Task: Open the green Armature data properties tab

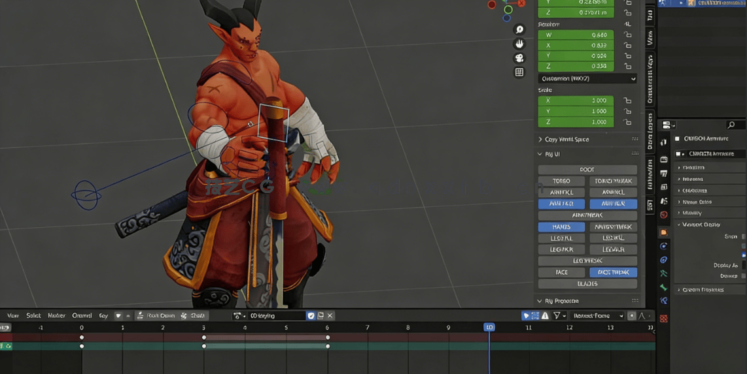Action: (x=664, y=273)
